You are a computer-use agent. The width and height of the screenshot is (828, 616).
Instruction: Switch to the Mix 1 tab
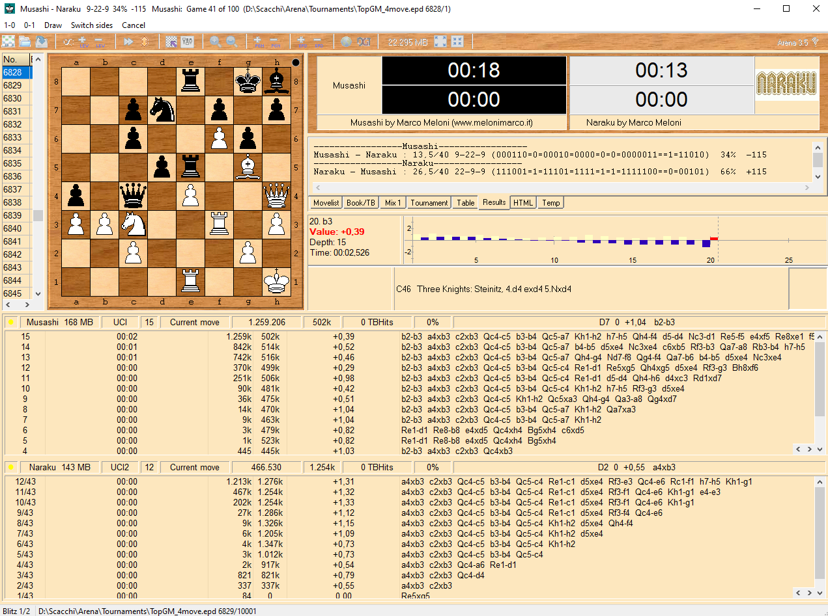(x=393, y=203)
